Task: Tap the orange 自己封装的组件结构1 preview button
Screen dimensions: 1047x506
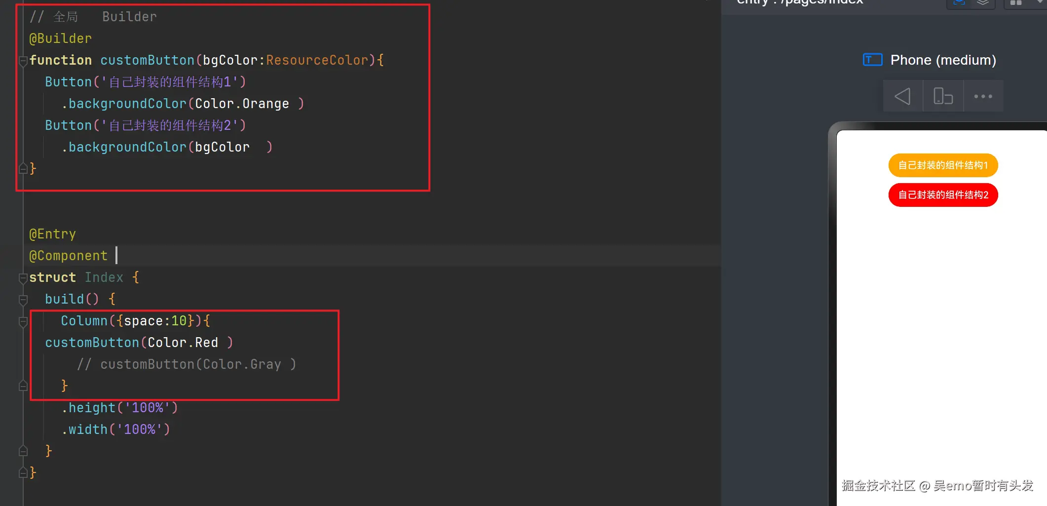Action: tap(943, 165)
